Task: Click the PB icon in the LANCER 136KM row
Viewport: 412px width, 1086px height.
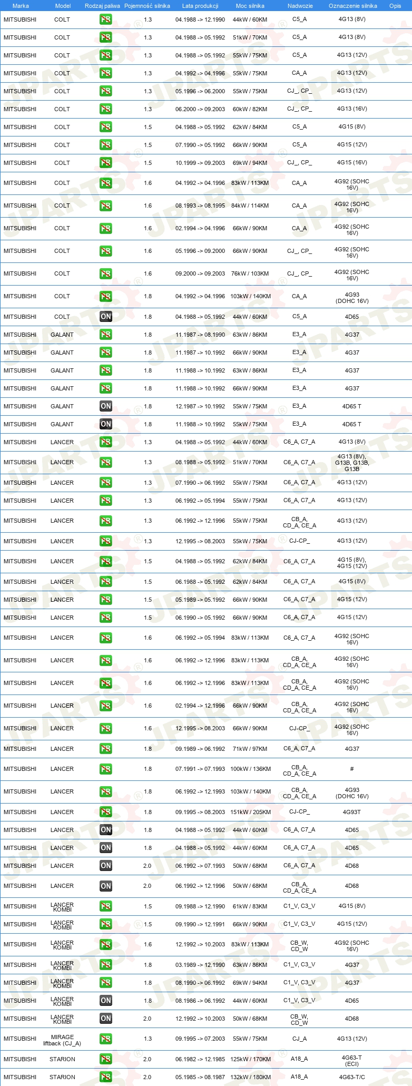Action: 106,769
